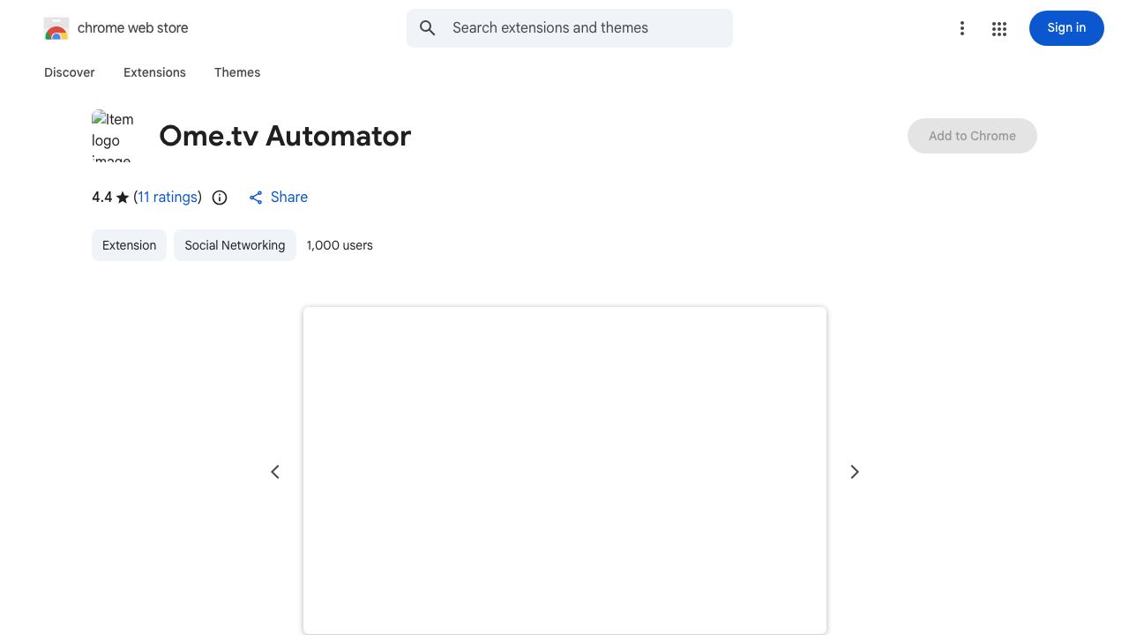Focus the Search extensions and themes field
The image size is (1129, 635).
[x=570, y=28]
